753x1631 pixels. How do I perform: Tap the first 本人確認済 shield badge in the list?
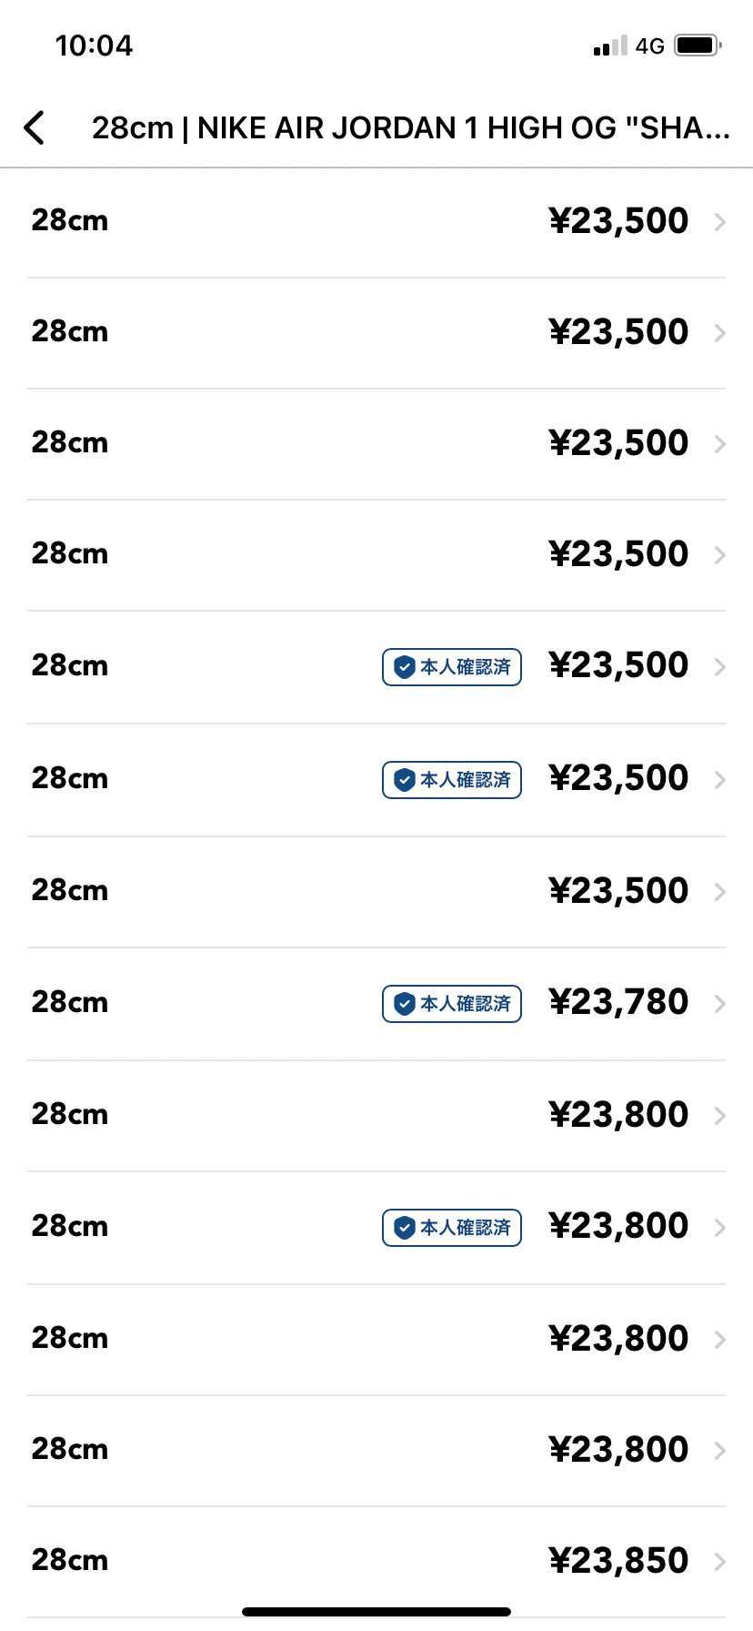coord(452,667)
